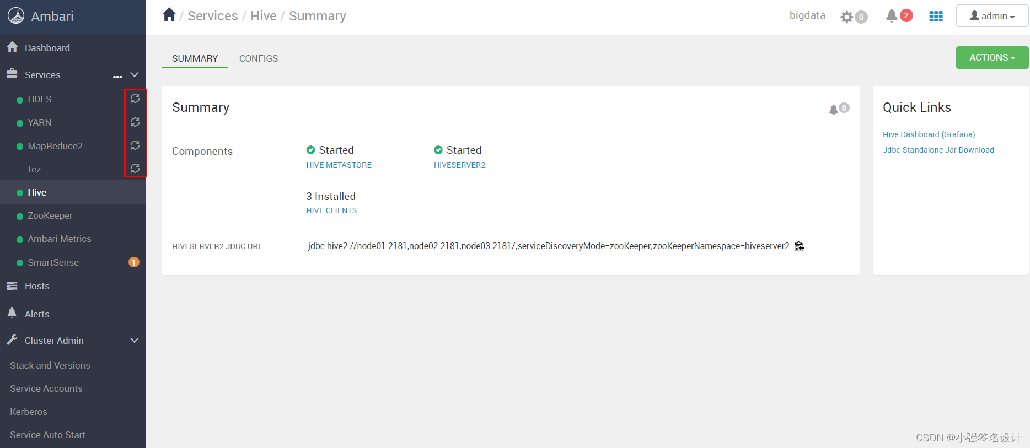
Task: Open the Kerberos page
Action: tap(29, 412)
